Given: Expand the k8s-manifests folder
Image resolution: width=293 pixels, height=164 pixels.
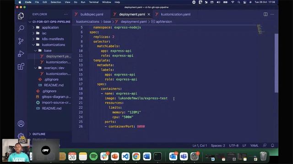Looking at the screenshot, I should coord(53,39).
